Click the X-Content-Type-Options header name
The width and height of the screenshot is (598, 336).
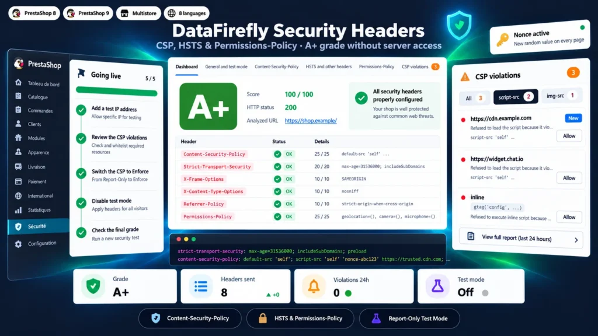213,191
